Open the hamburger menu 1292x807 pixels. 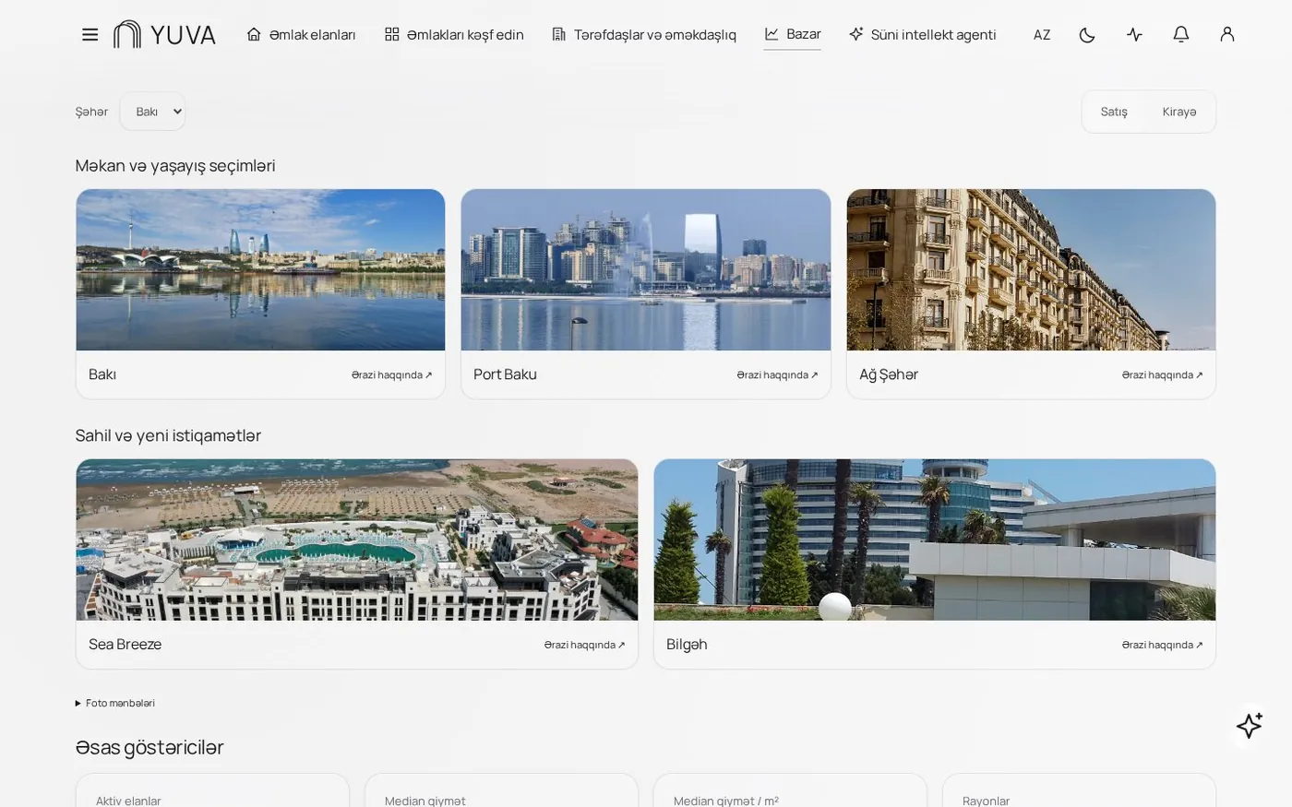90,34
